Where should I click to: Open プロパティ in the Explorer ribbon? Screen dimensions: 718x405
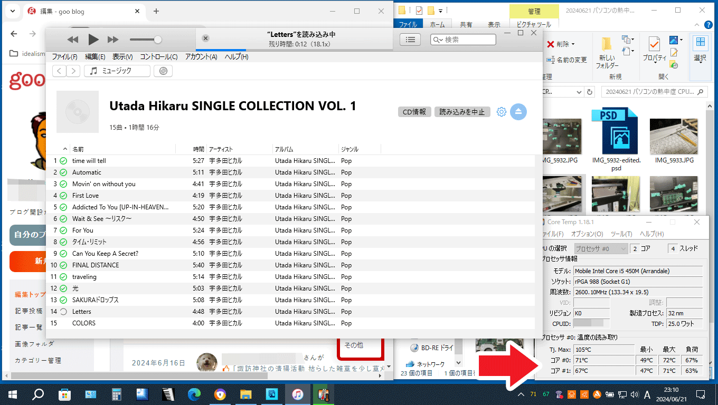(655, 50)
